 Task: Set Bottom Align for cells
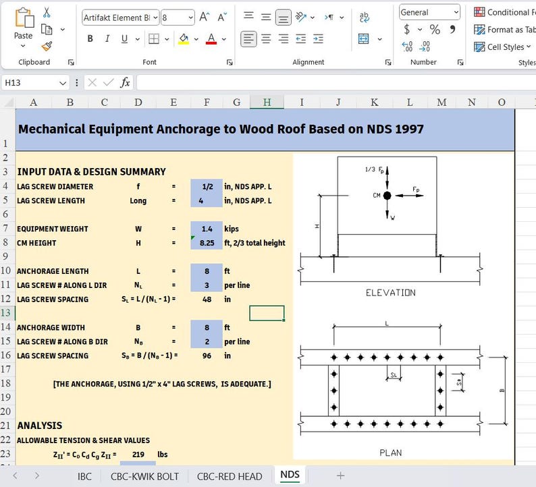(x=284, y=18)
